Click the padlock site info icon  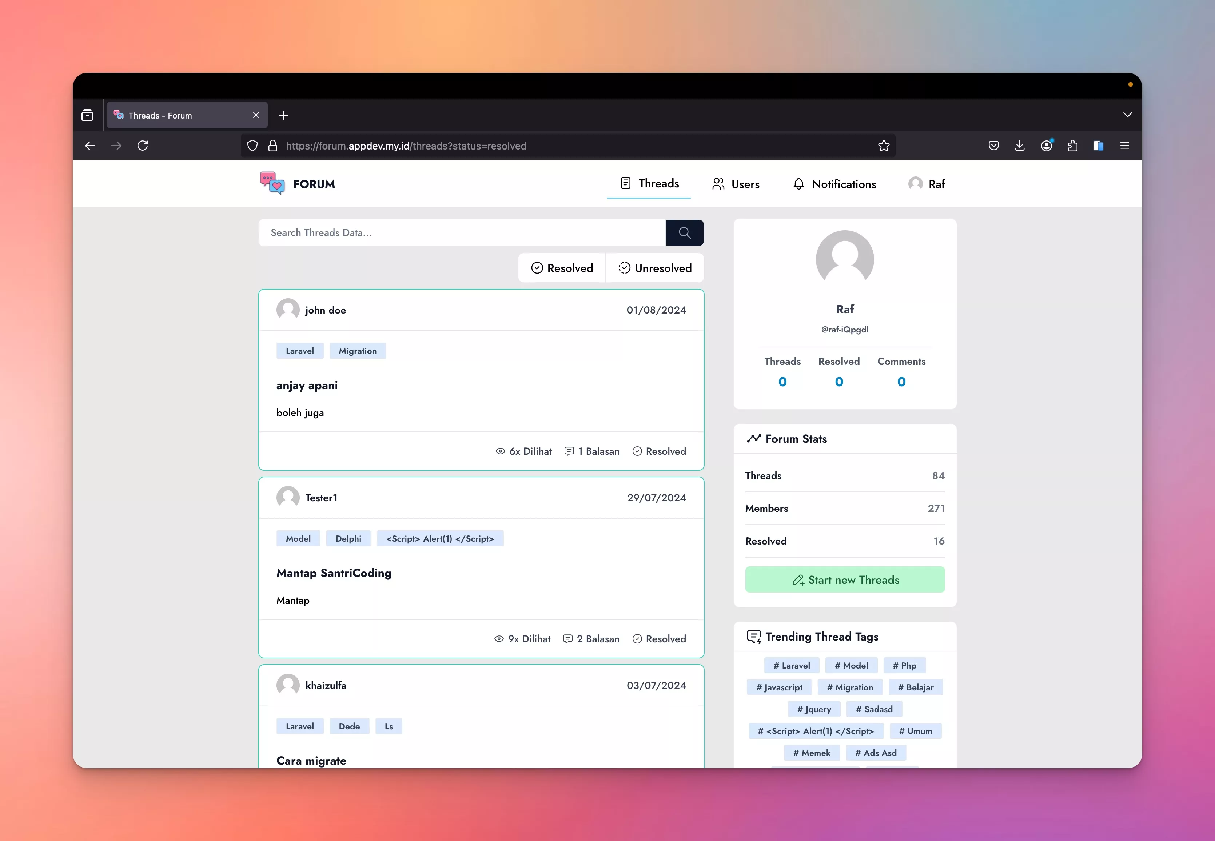272,146
